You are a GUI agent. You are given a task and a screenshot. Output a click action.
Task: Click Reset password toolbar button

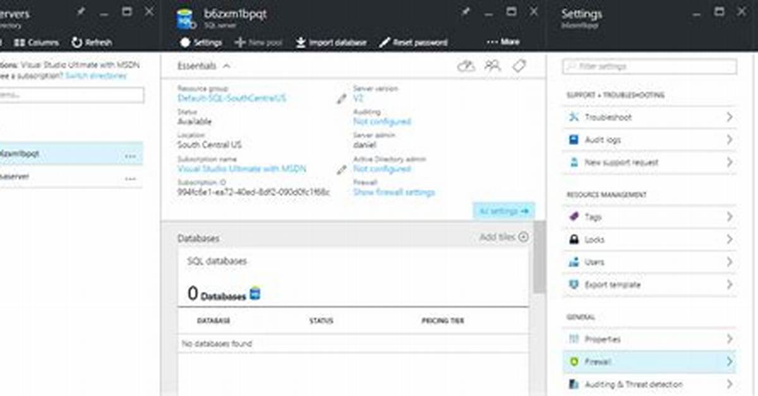click(x=413, y=42)
